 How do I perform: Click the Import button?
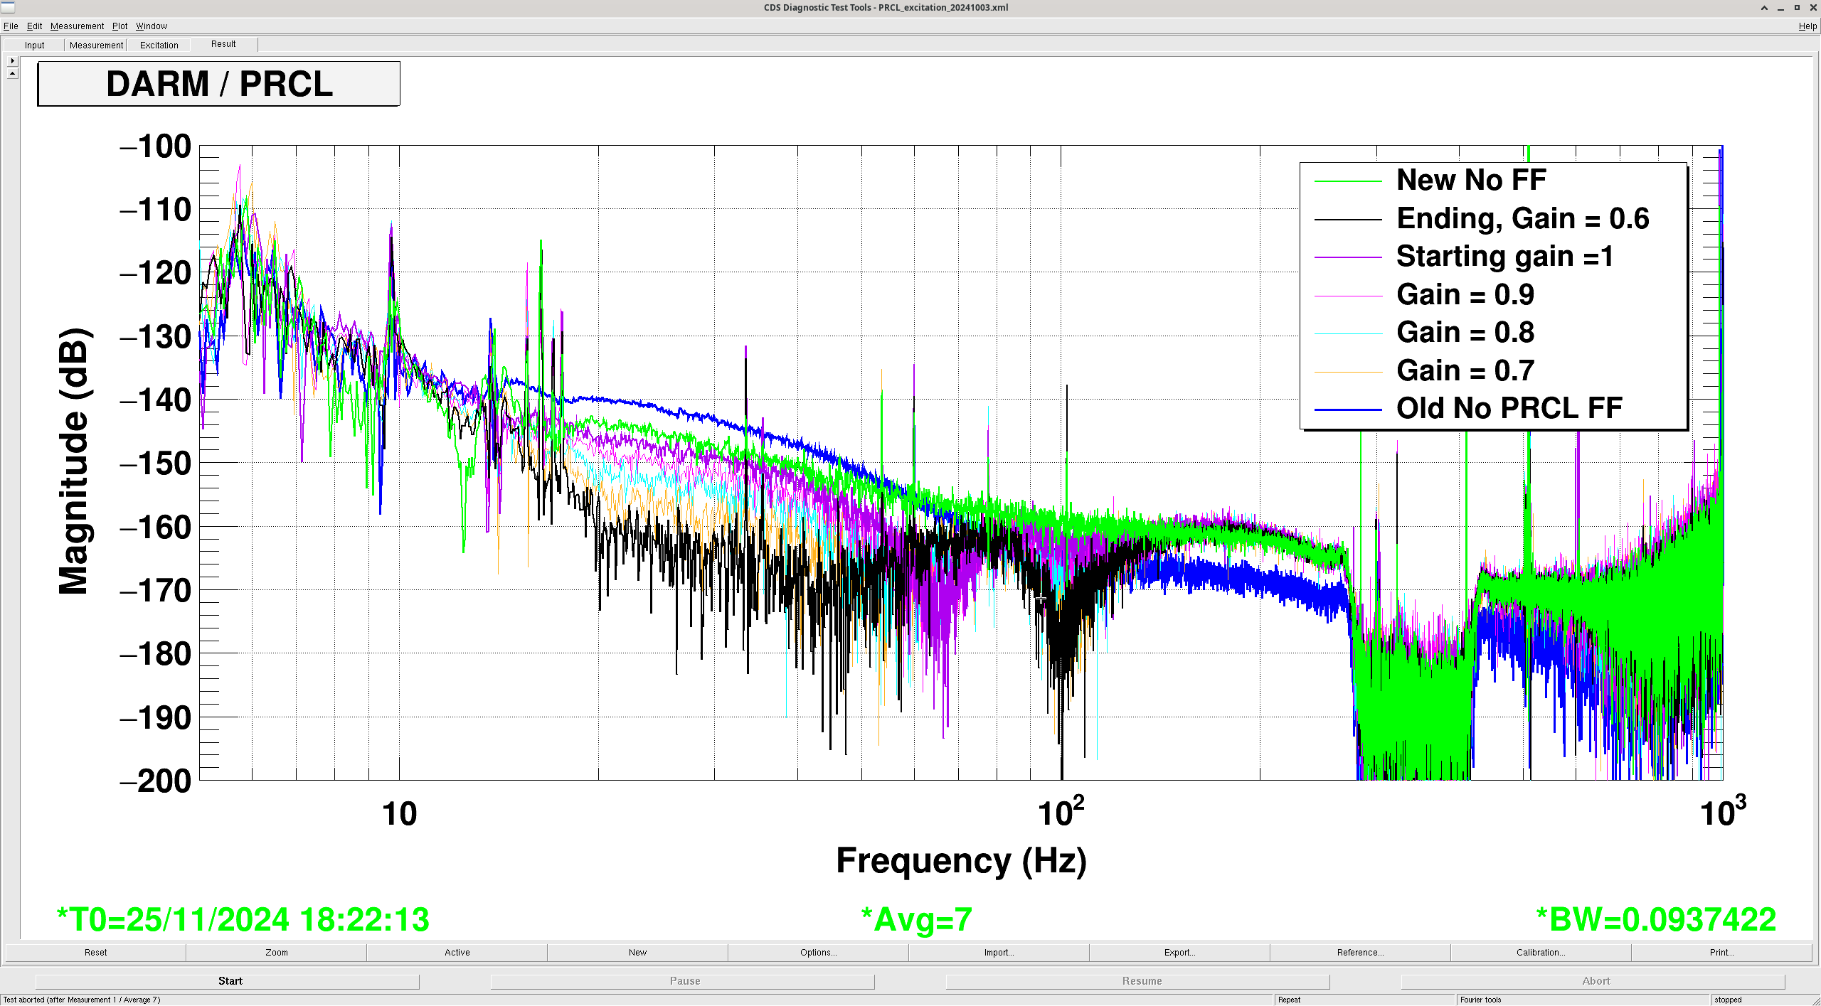coord(999,953)
